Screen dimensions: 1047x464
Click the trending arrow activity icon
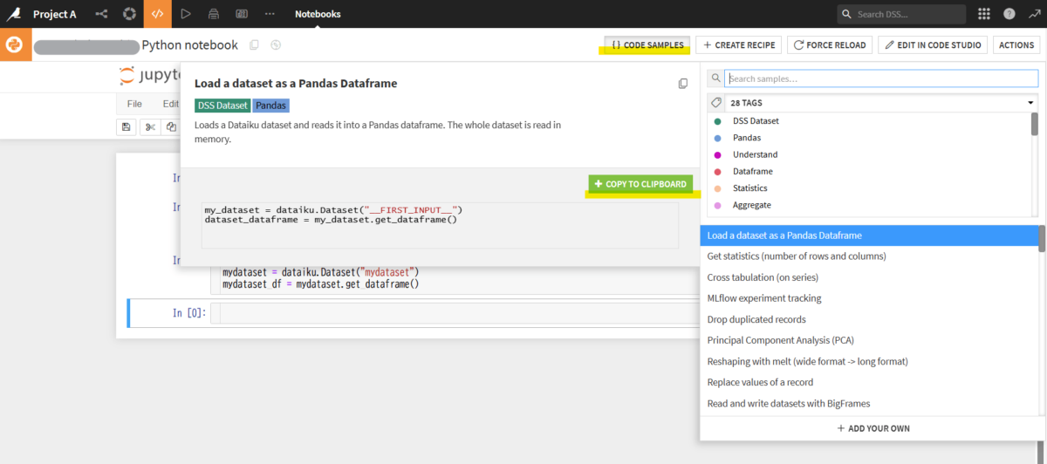coord(1034,14)
